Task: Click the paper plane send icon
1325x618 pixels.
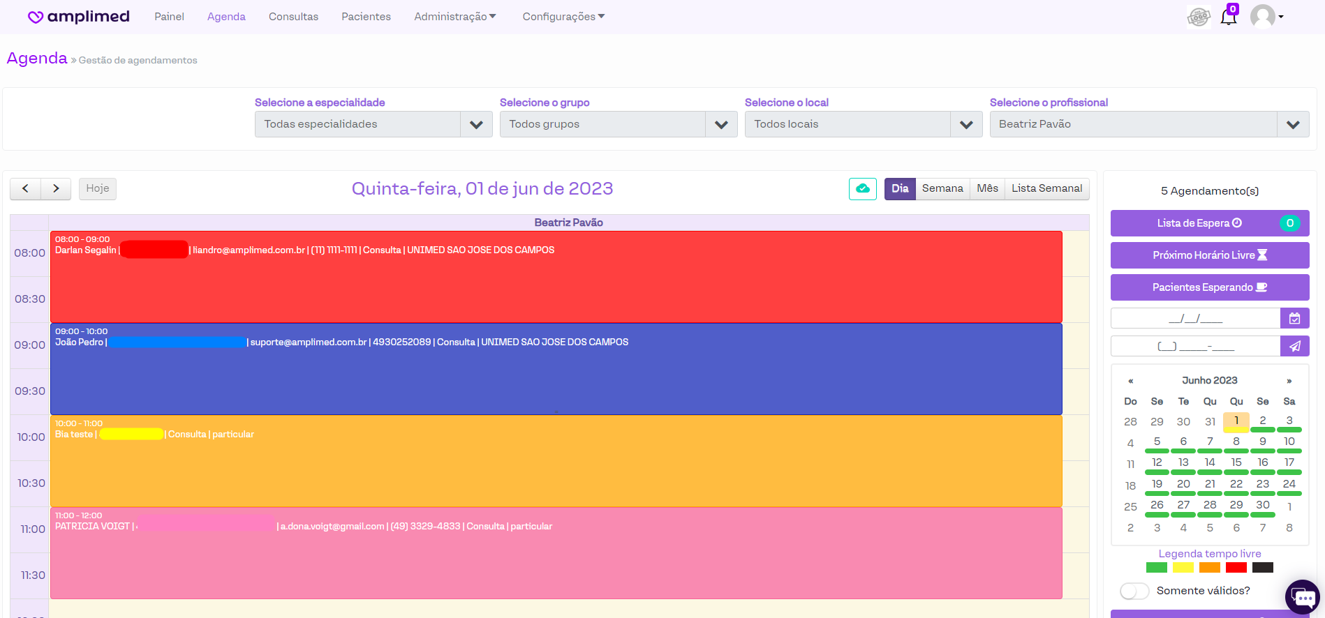Action: click(1294, 347)
